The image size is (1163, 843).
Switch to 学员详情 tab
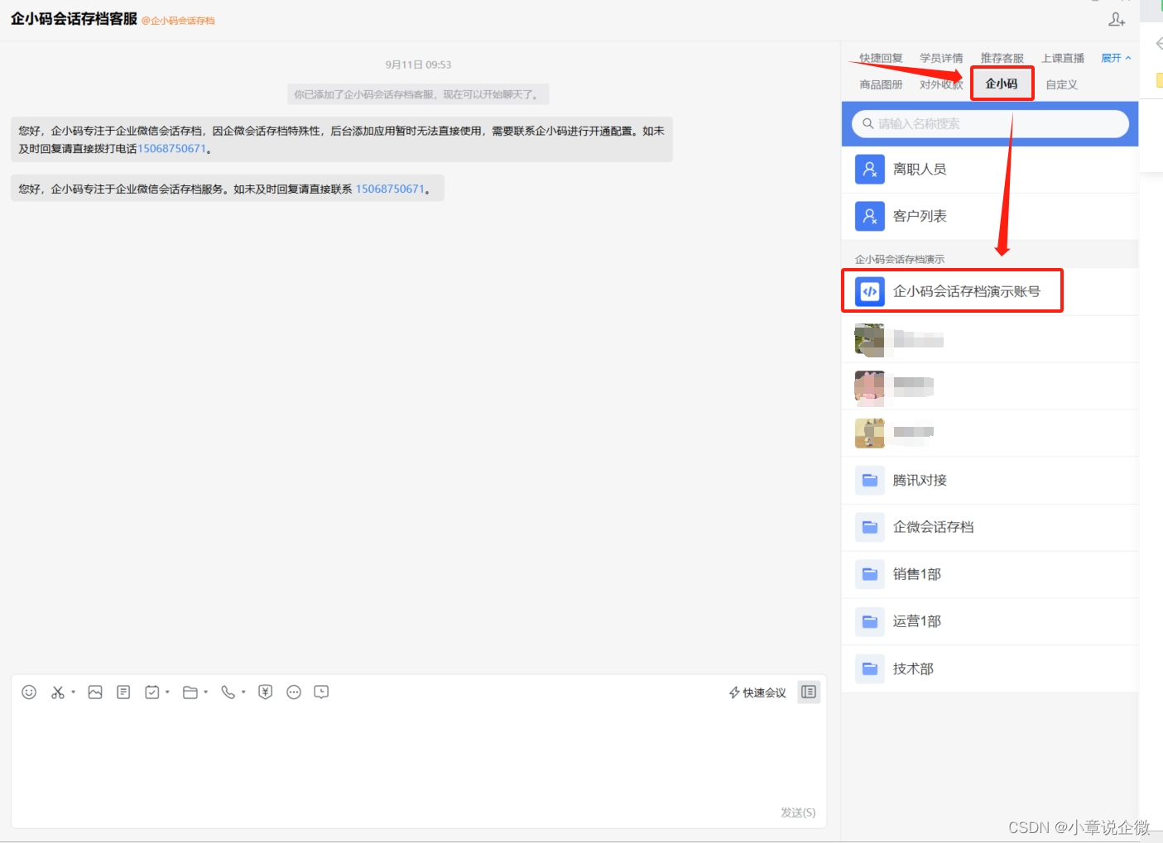pyautogui.click(x=941, y=58)
